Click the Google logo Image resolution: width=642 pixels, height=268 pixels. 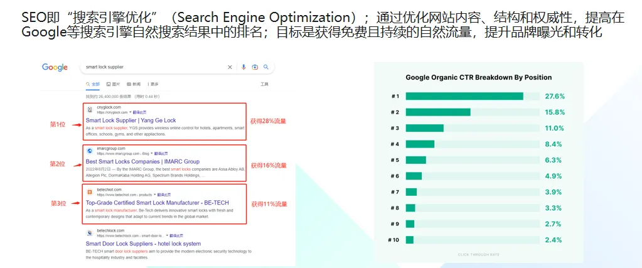click(55, 67)
